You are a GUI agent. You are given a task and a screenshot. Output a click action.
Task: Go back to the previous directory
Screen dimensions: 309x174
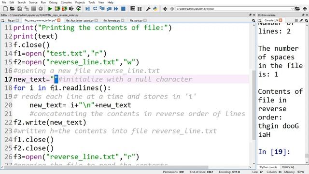[x=165, y=9]
